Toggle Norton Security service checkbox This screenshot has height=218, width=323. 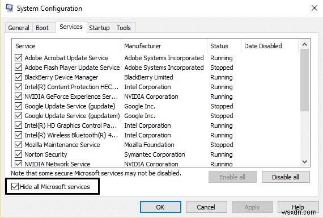[x=18, y=154]
